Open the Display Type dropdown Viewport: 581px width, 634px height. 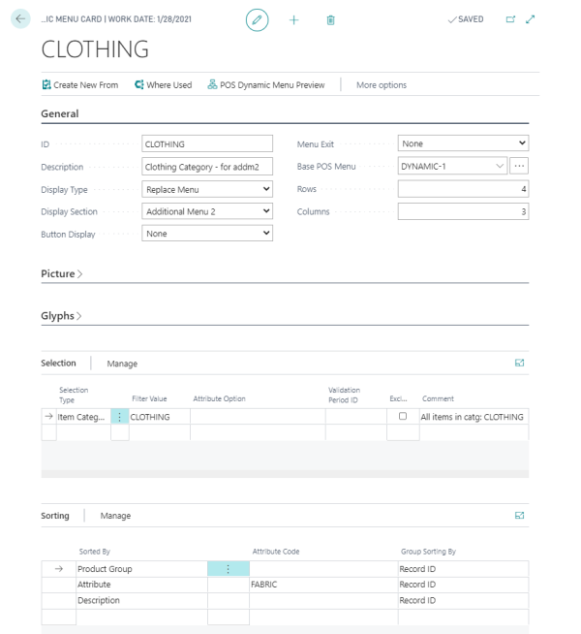coord(207,189)
